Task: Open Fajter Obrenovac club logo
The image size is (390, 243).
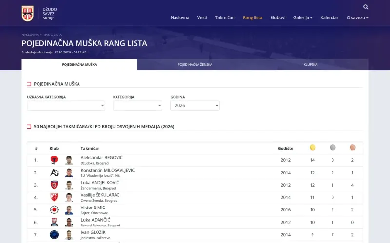Action: click(54, 210)
